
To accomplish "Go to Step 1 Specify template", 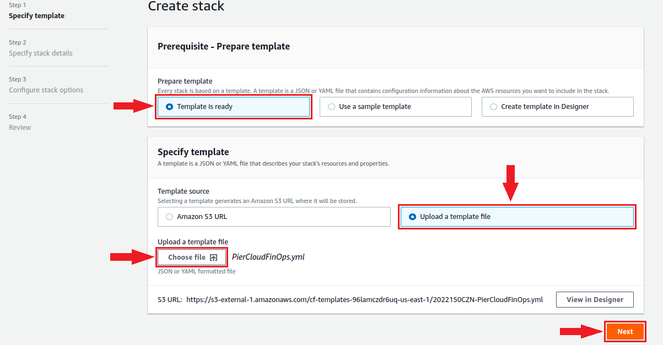I will coord(36,16).
